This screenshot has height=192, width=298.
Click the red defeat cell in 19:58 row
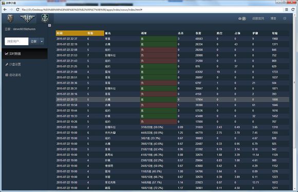point(158,105)
